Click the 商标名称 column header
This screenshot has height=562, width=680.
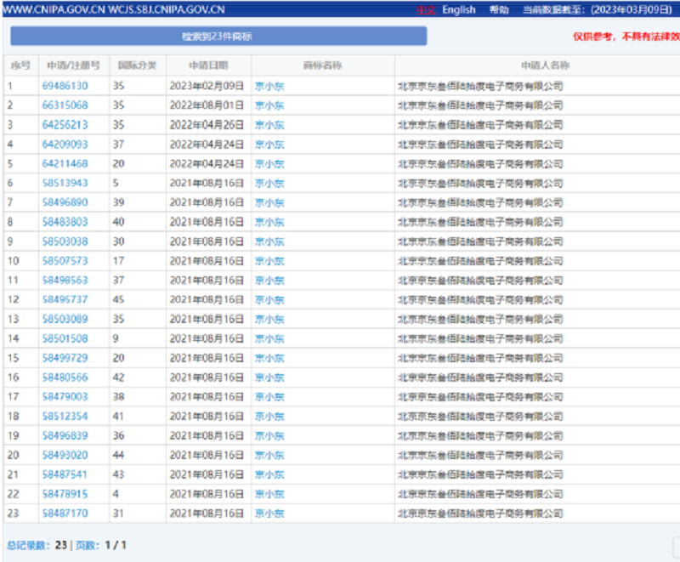click(x=322, y=65)
